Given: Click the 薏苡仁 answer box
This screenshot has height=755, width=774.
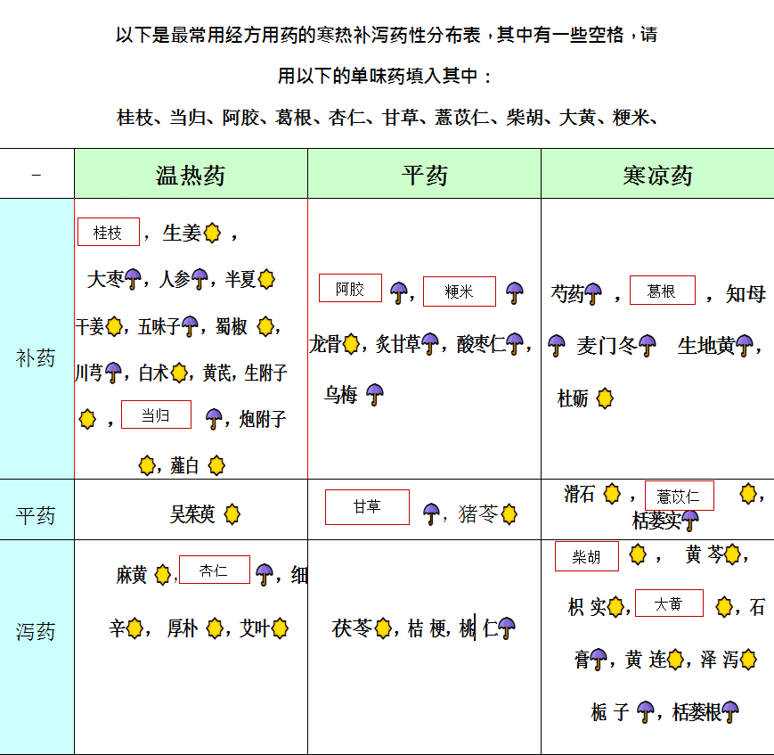Looking at the screenshot, I should tap(680, 496).
